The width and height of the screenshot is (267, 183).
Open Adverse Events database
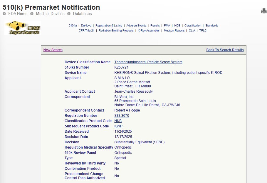pyautogui.click(x=136, y=26)
